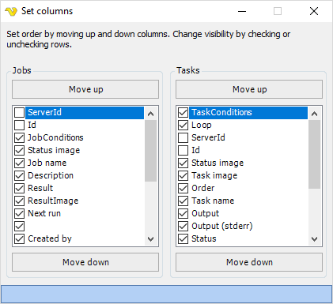Viewport: 333px width, 304px height.
Task: Close the Set columns dialog
Action: coord(314,11)
